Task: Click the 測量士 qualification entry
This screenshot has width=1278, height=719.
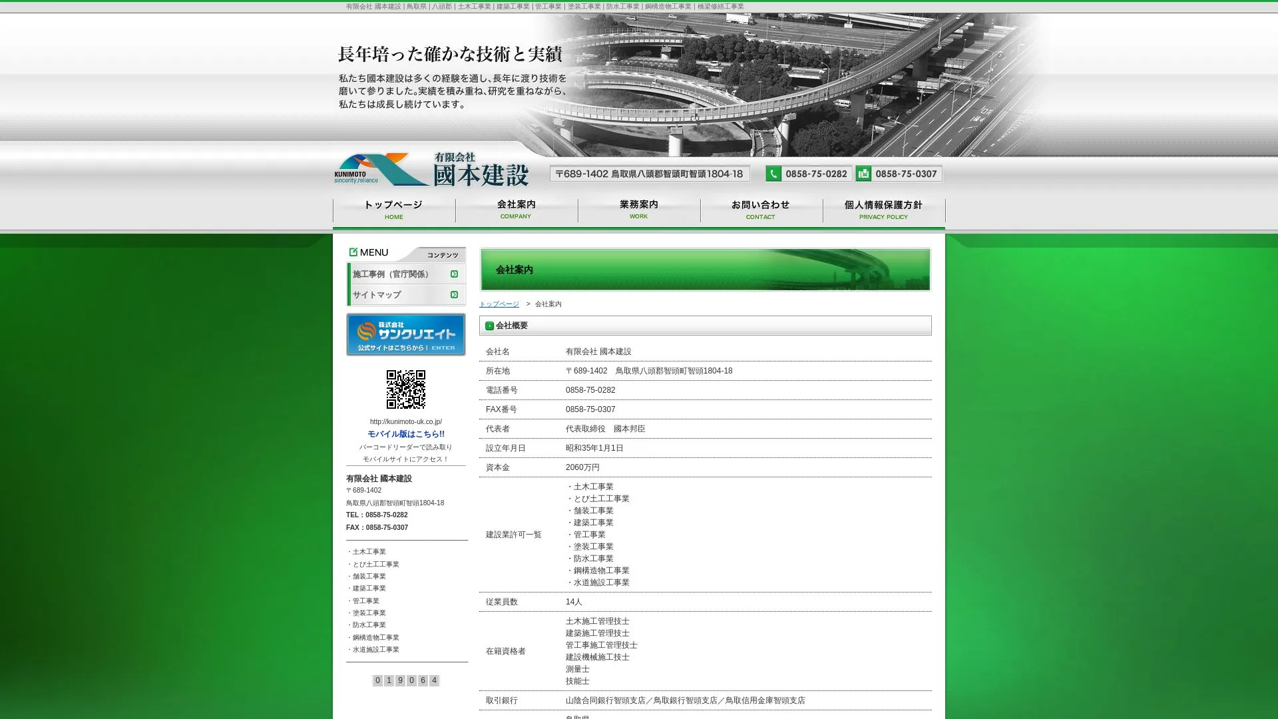Action: 578,669
